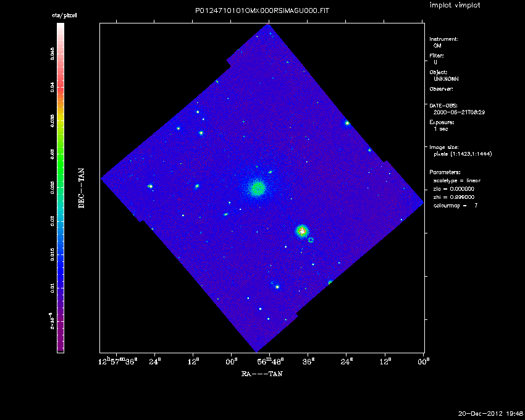The height and width of the screenshot is (420, 525).
Task: Click the 'implot vimplot' label
Action: (x=455, y=5)
